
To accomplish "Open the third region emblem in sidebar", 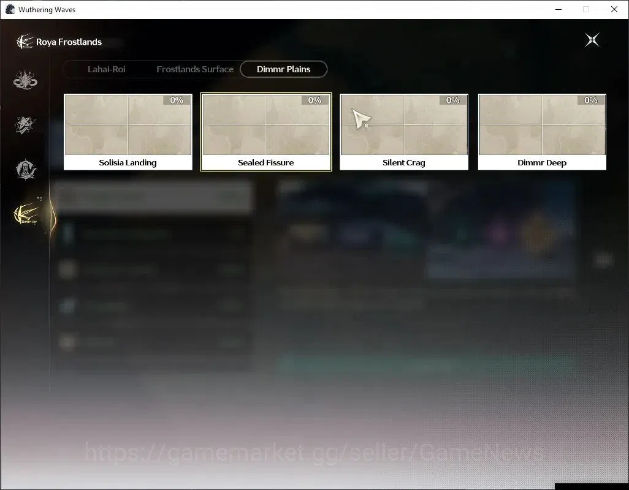I will 26,169.
